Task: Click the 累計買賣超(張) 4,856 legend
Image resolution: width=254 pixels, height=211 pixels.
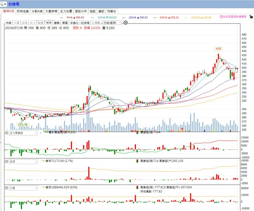Action: (x=61, y=132)
